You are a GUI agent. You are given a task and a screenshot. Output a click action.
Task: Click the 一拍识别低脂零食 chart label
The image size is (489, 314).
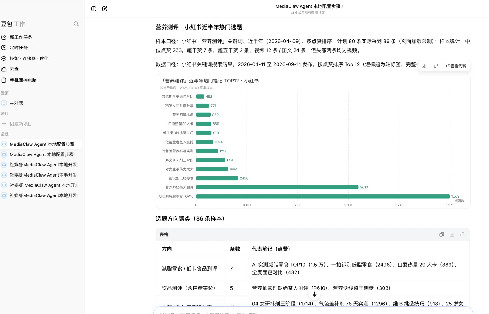coord(179,178)
